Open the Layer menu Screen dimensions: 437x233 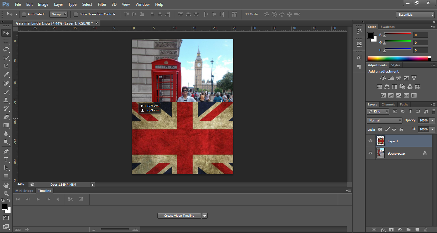(x=59, y=4)
